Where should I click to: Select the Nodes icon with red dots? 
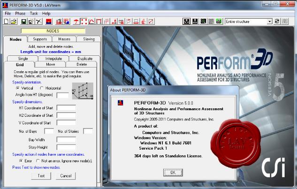84,22
